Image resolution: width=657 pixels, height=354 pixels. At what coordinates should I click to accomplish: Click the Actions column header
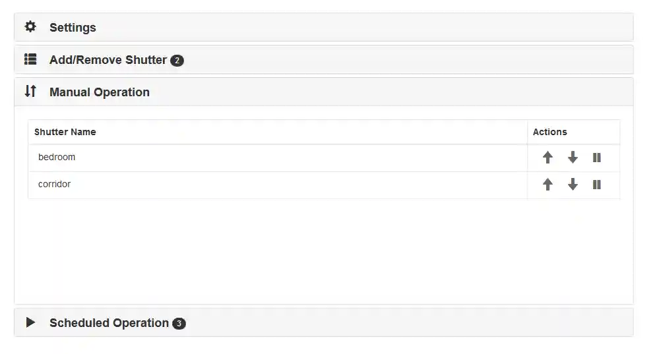(549, 132)
